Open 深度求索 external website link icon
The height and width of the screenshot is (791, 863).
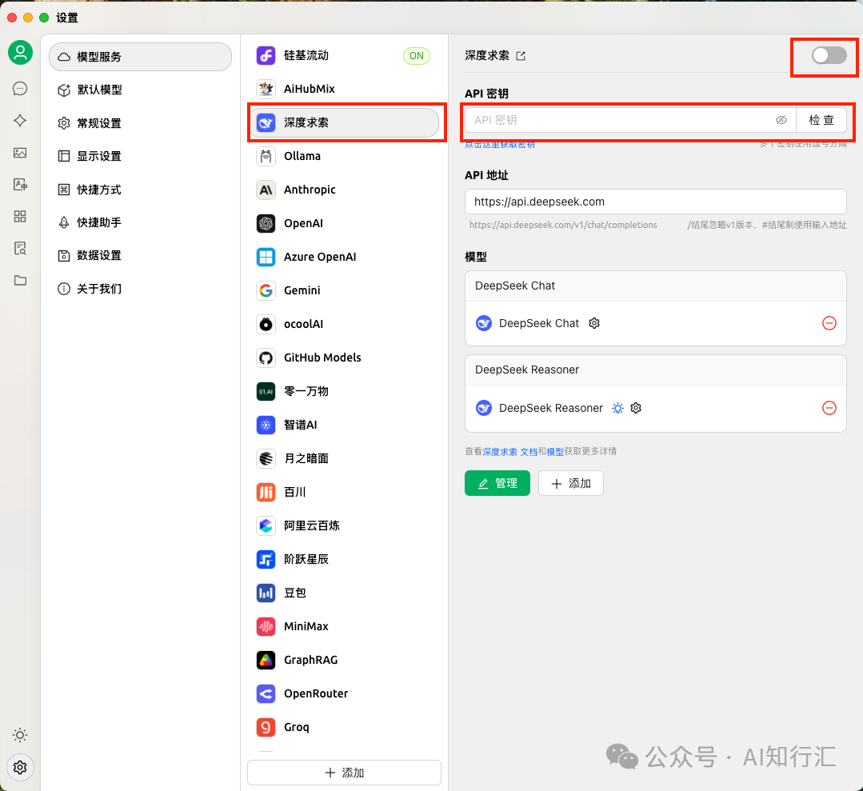tap(521, 56)
